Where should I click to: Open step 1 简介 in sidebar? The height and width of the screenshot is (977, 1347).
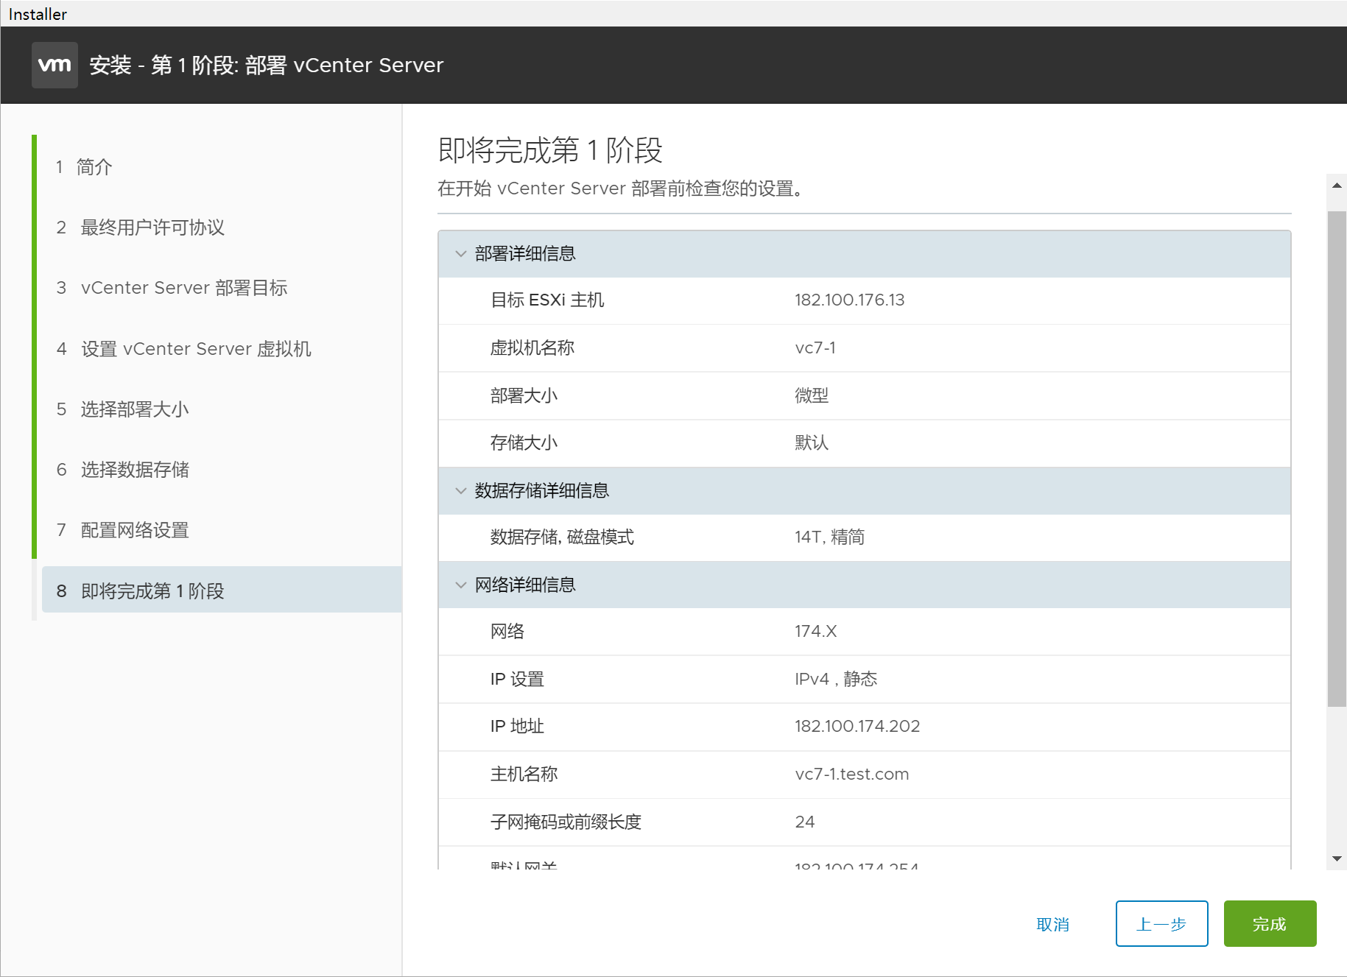[94, 167]
